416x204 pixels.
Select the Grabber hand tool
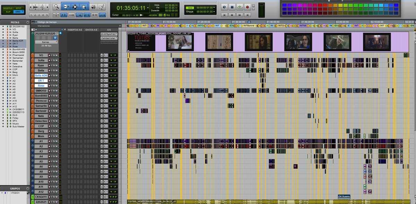pos(84,7)
